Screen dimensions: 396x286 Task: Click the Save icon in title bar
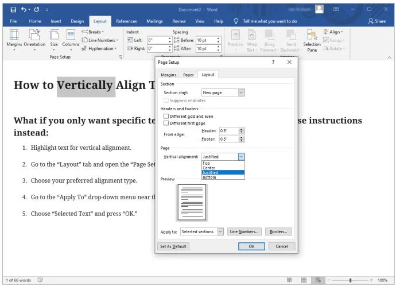(13, 10)
